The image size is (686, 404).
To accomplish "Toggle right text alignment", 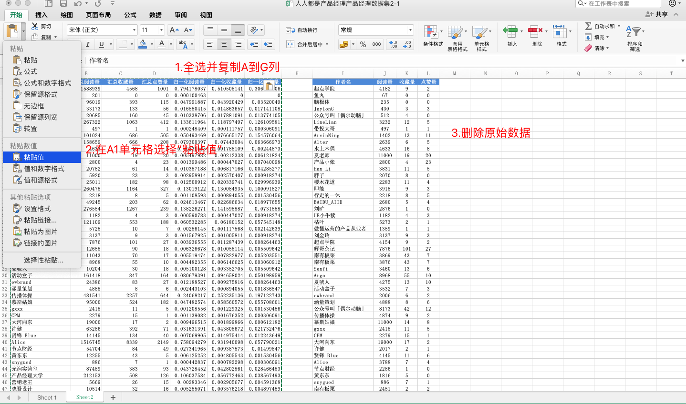I will (x=238, y=44).
